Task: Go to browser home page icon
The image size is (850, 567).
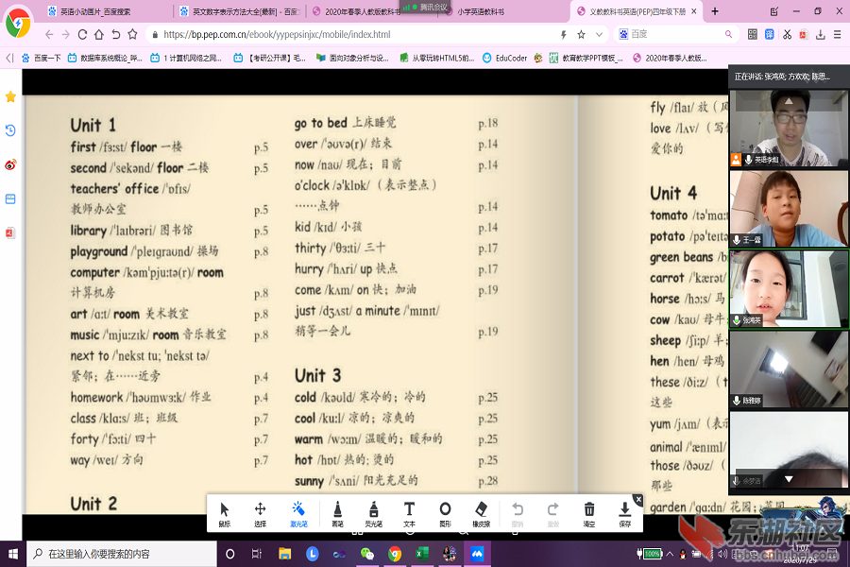Action: (98, 34)
